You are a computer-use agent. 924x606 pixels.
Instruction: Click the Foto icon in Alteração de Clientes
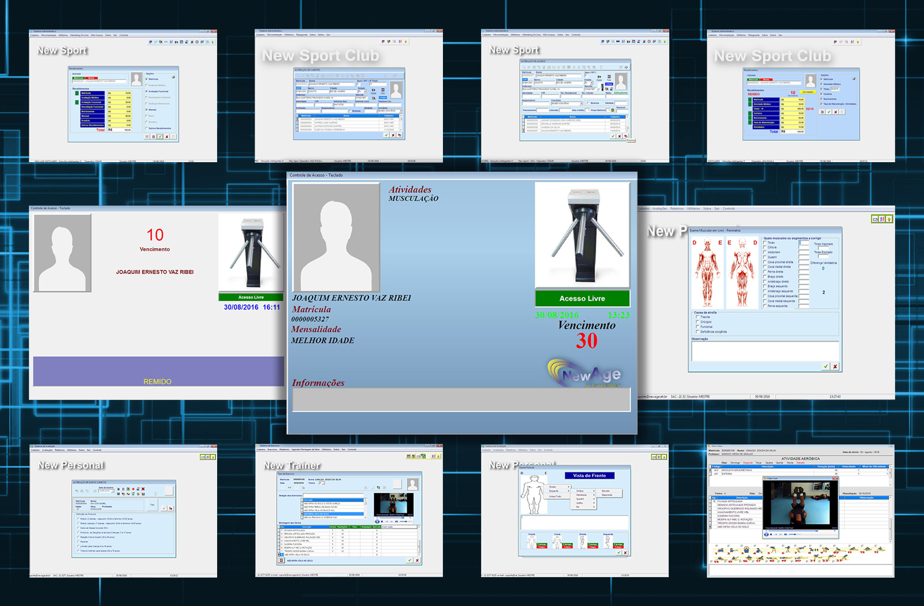[383, 90]
